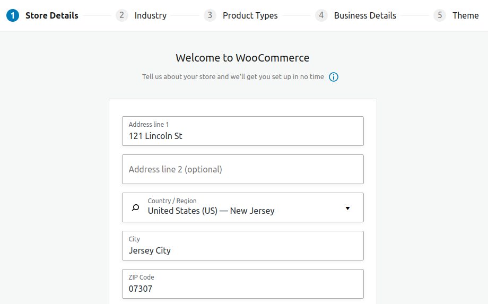Go to the Product Types step
The image size is (488, 304).
[250, 15]
